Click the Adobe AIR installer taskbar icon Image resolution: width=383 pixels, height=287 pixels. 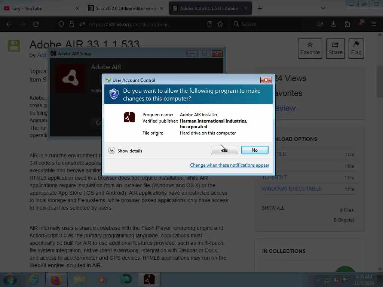[x=149, y=280]
